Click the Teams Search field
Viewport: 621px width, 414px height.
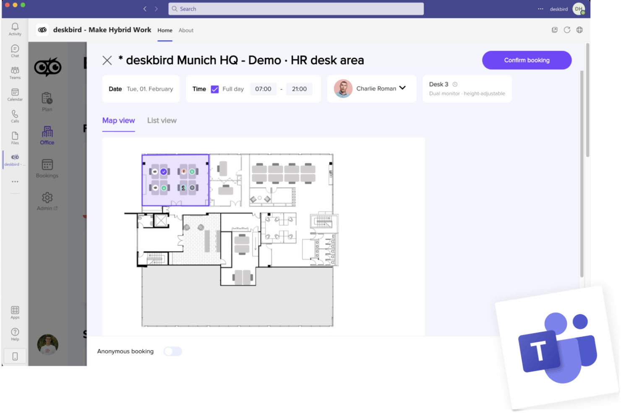pyautogui.click(x=296, y=9)
